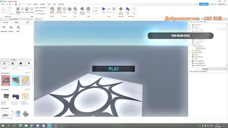This screenshot has height=128, width=228.
Task: Open the Toolbox marketplace tab icon
Action: point(4,63)
